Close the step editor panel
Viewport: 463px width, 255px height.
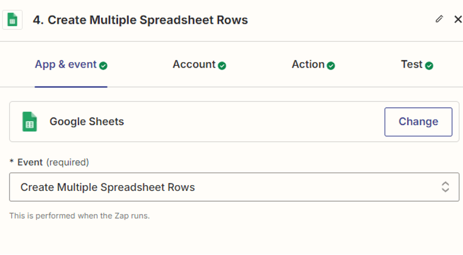pyautogui.click(x=457, y=19)
